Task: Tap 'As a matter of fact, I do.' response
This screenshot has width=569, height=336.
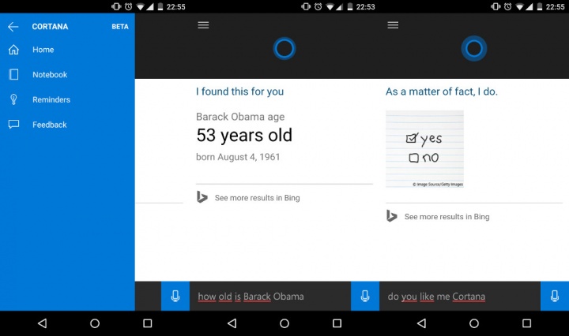Action: (x=442, y=91)
